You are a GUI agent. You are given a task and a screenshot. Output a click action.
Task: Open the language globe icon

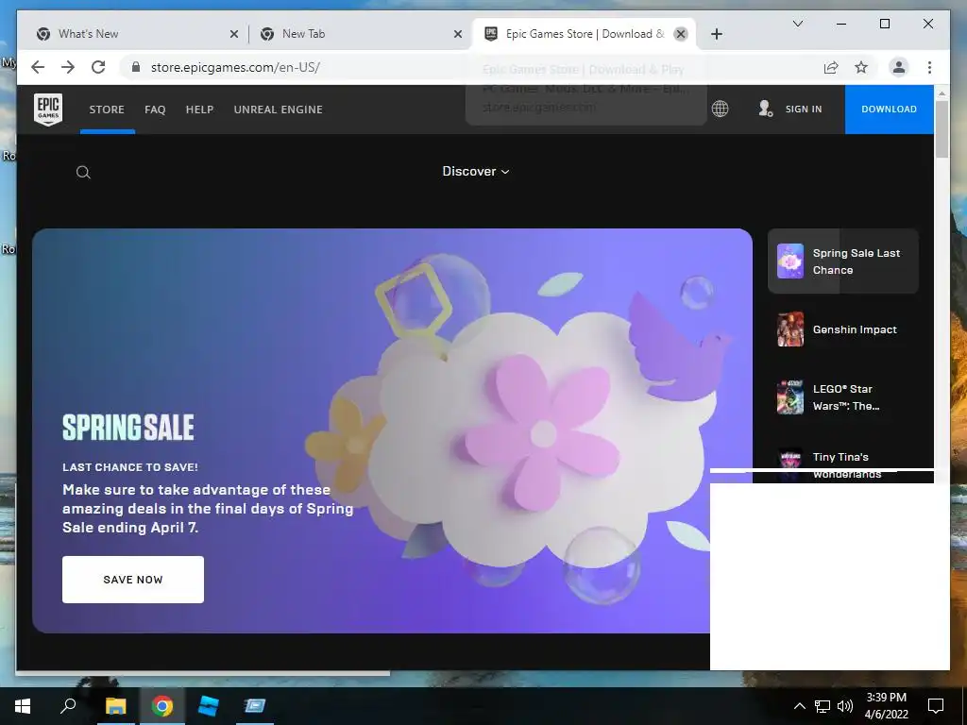720,109
